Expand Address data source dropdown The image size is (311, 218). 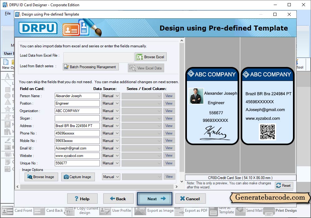[x=111, y=126]
